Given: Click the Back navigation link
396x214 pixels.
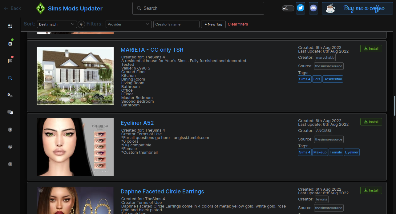Looking at the screenshot, I should pos(12,8).
